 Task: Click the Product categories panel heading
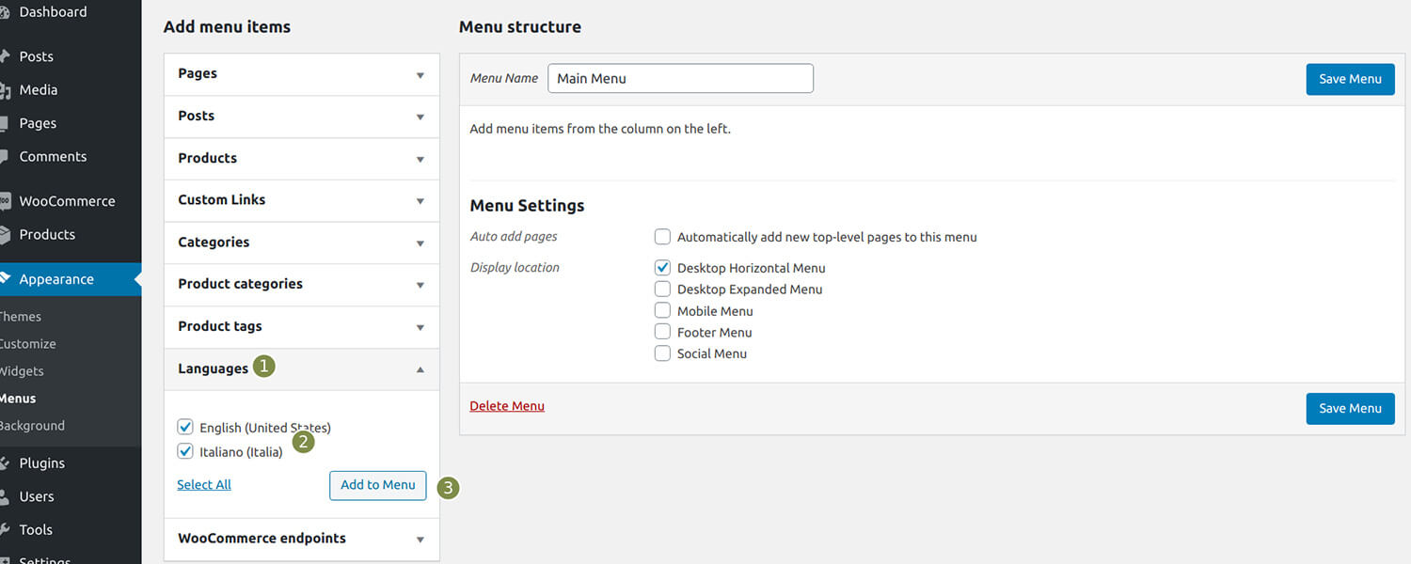(x=240, y=284)
